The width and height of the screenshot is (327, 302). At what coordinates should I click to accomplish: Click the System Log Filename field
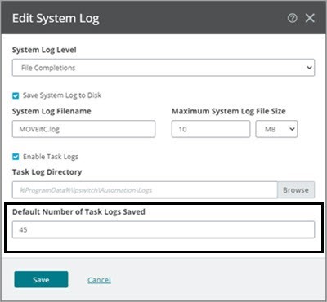pyautogui.click(x=83, y=129)
